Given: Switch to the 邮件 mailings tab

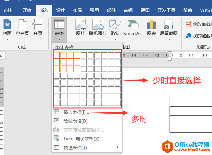Looking at the screenshot, I should 111,10.
